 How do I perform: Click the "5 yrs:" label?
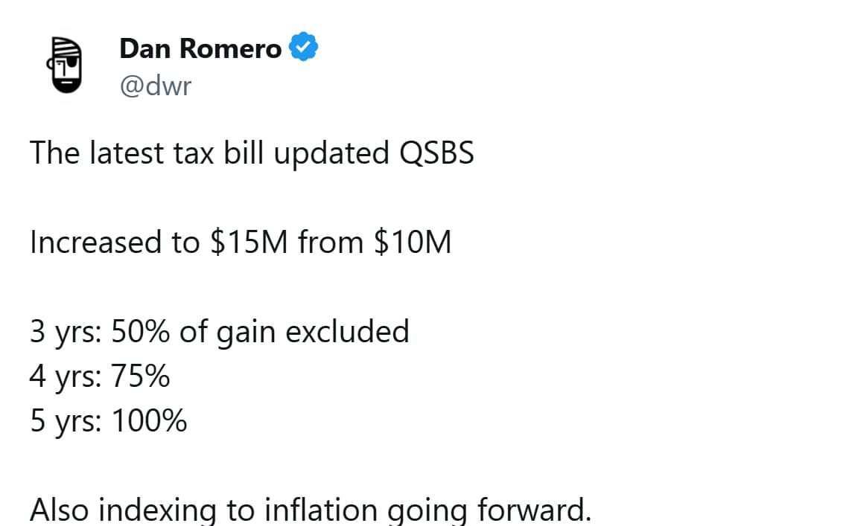pos(66,422)
